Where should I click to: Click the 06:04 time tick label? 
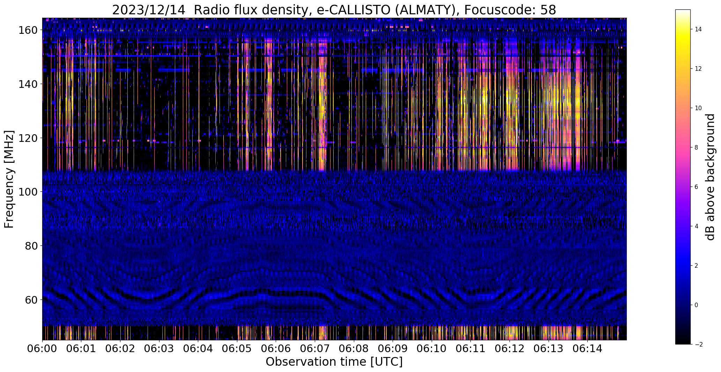[198, 349]
